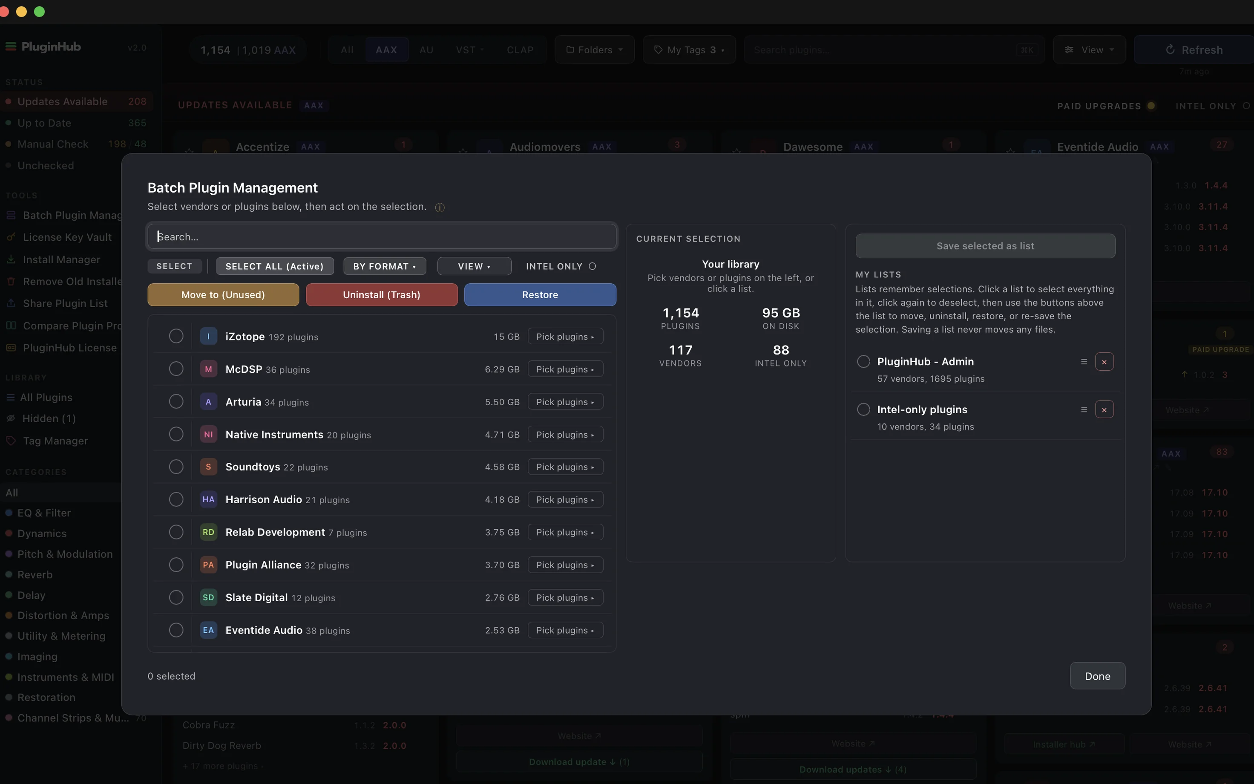Click the Slate Digital SD badge
Image resolution: width=1254 pixels, height=784 pixels.
[208, 597]
